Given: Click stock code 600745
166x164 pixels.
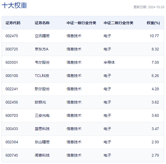Looking at the screenshot, I should coord(12,155).
